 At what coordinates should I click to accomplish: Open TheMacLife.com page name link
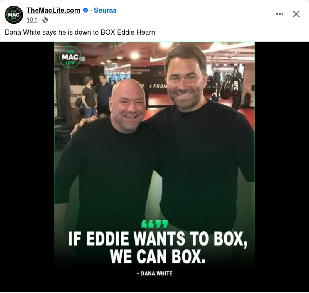pos(53,10)
